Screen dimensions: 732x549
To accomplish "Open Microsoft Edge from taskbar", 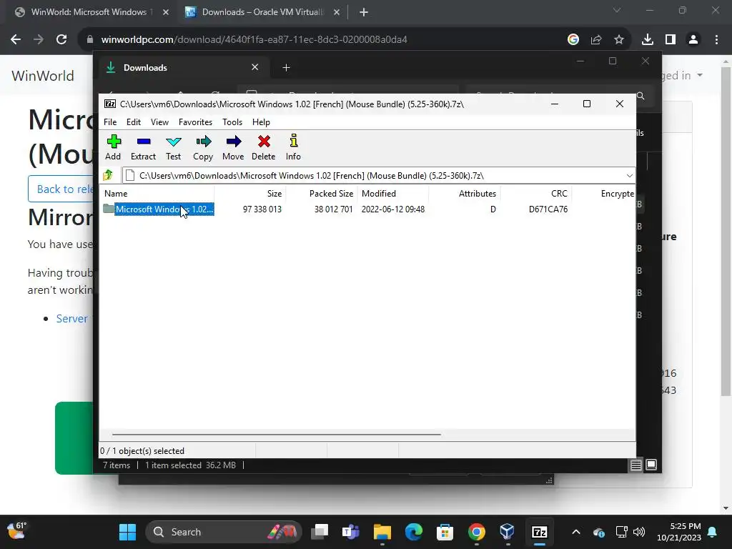I will click(x=413, y=532).
